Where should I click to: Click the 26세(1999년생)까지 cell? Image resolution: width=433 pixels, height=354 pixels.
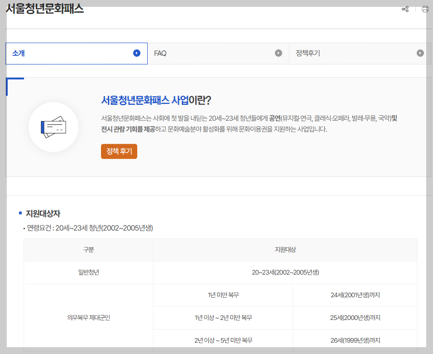tap(355, 340)
